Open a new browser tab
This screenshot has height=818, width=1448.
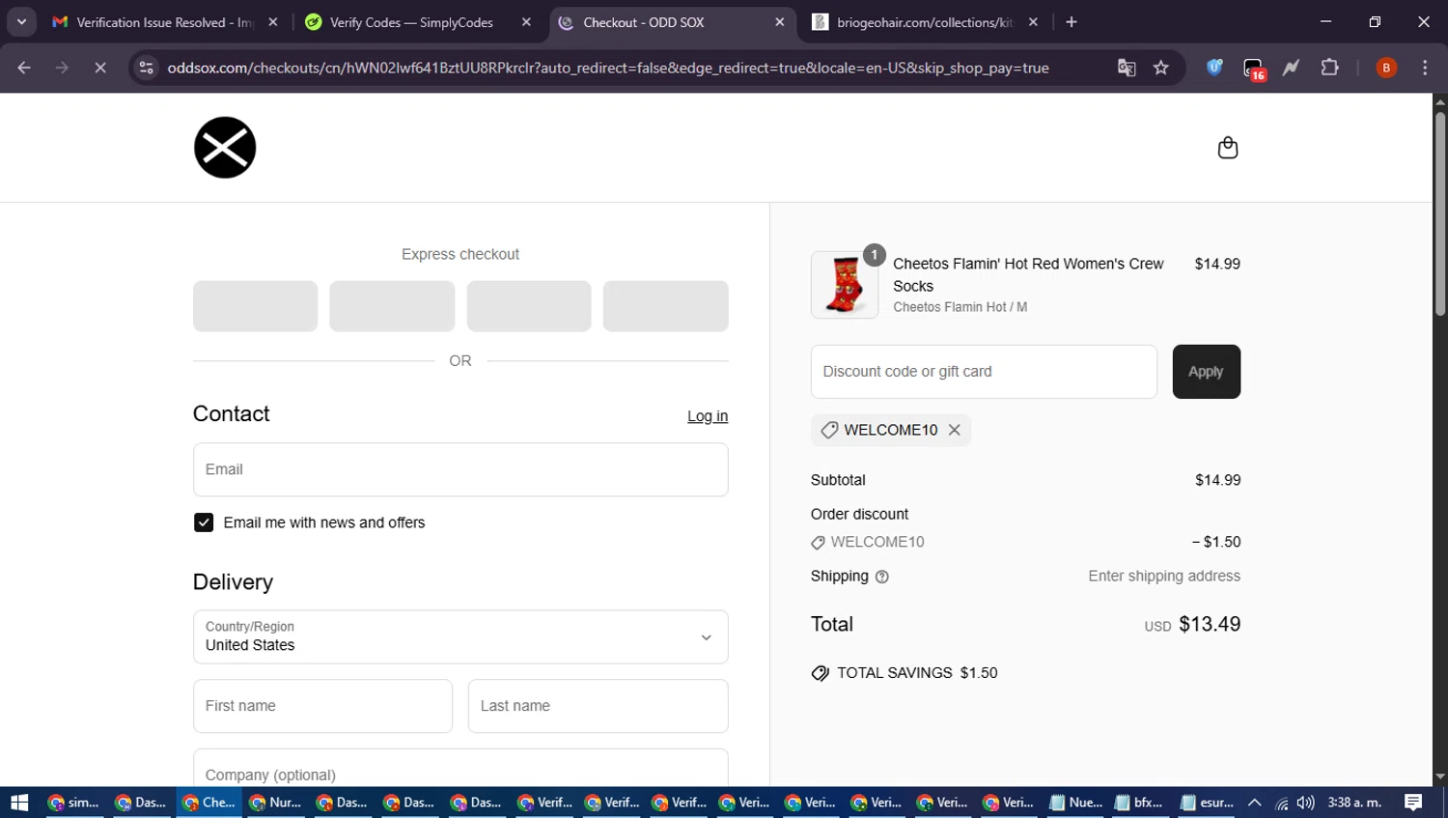(1072, 22)
